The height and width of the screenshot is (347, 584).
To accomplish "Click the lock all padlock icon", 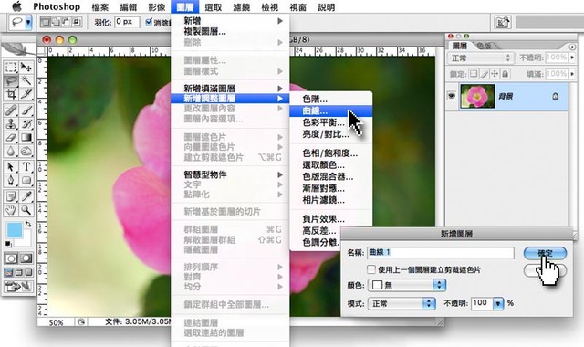I will point(505,74).
